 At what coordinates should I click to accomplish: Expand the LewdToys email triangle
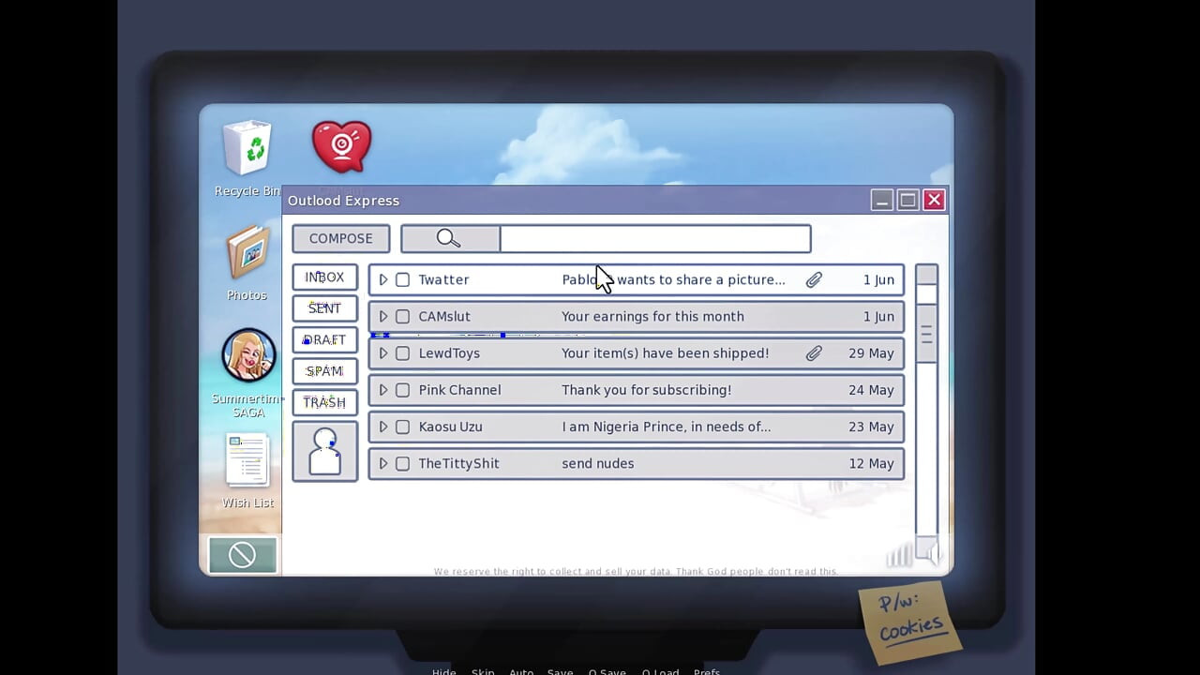click(x=382, y=353)
